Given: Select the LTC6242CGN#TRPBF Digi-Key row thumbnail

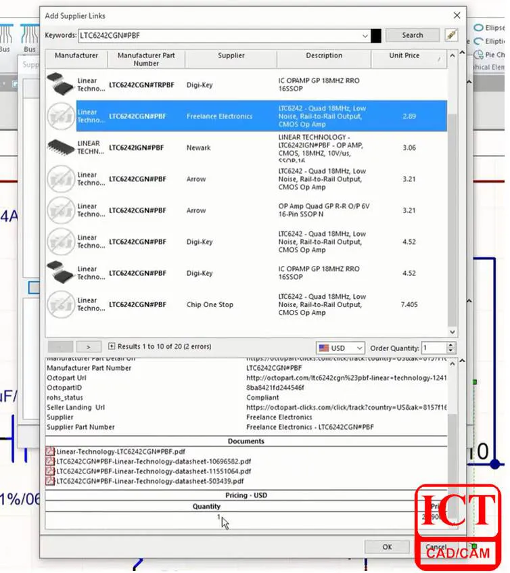Looking at the screenshot, I should (x=61, y=84).
